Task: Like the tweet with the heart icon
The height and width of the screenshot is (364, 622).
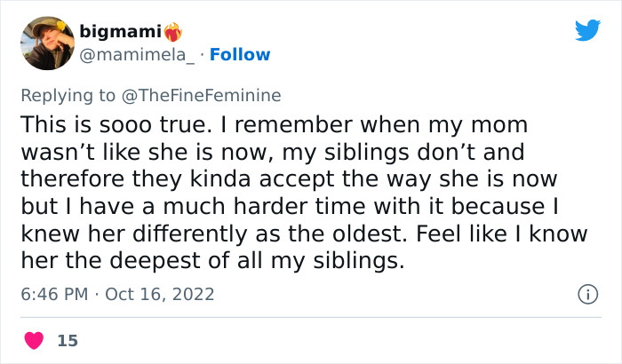Action: [x=35, y=340]
